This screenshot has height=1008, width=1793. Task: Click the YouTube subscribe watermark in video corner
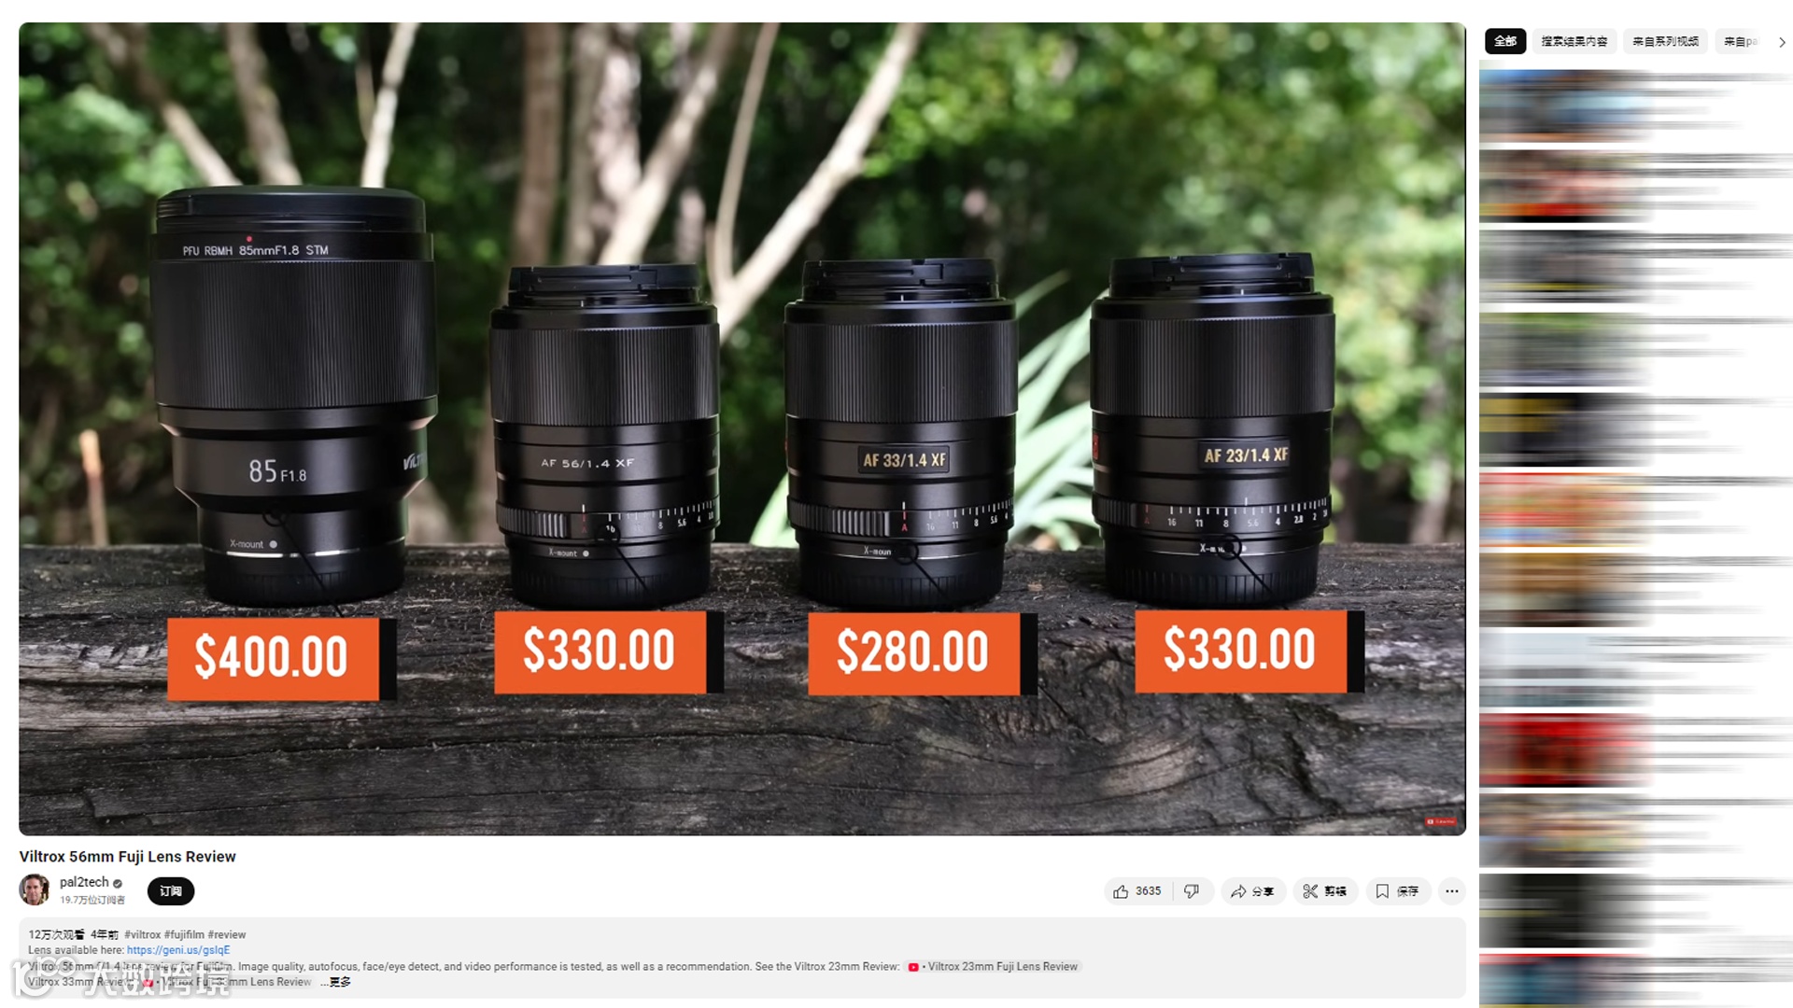click(x=1440, y=821)
